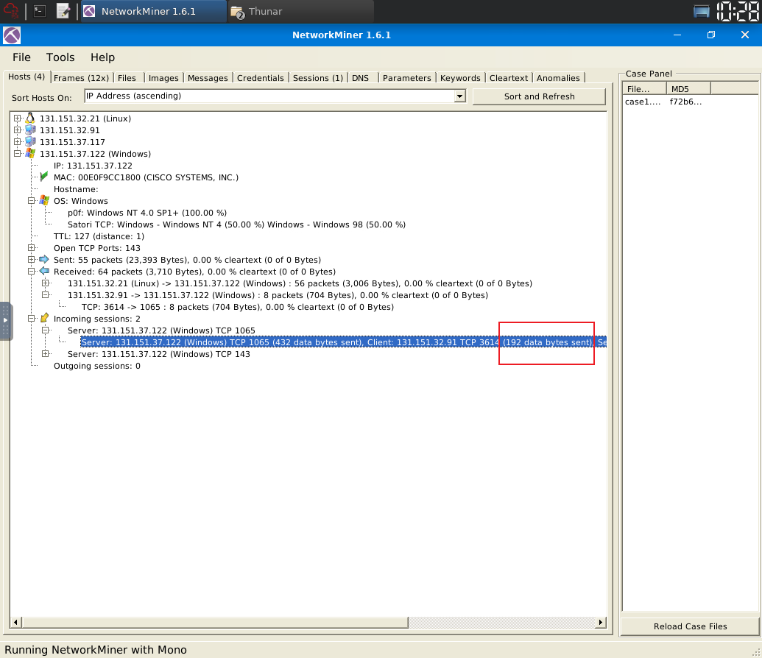Image resolution: width=762 pixels, height=658 pixels.
Task: Switch to the Credentials tab
Action: (x=261, y=78)
